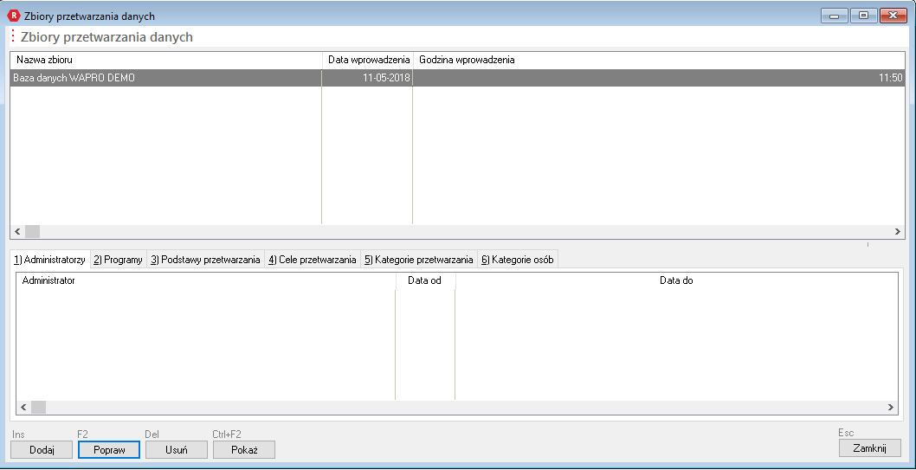Screen dimensions: 916x470
Task: Sort by Nazwa zbioru column header
Action: (166, 60)
